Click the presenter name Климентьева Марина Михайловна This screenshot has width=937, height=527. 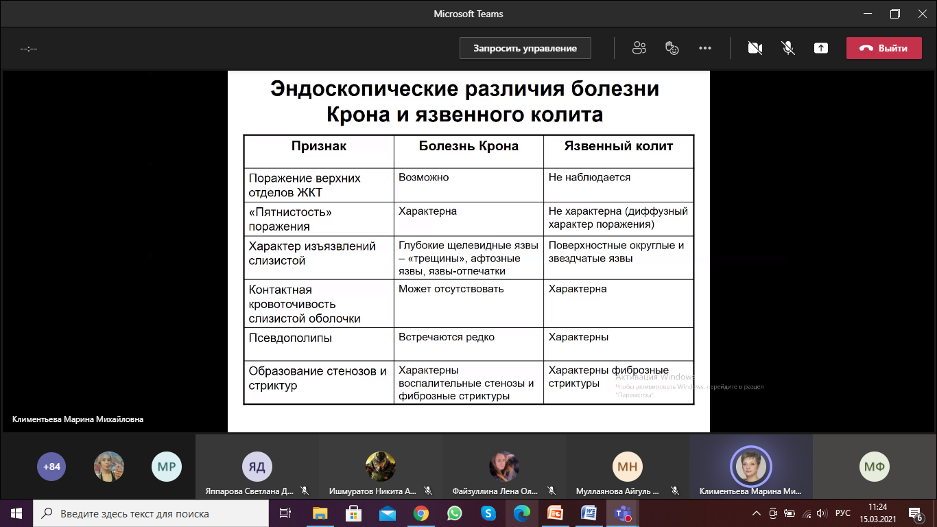coord(78,419)
